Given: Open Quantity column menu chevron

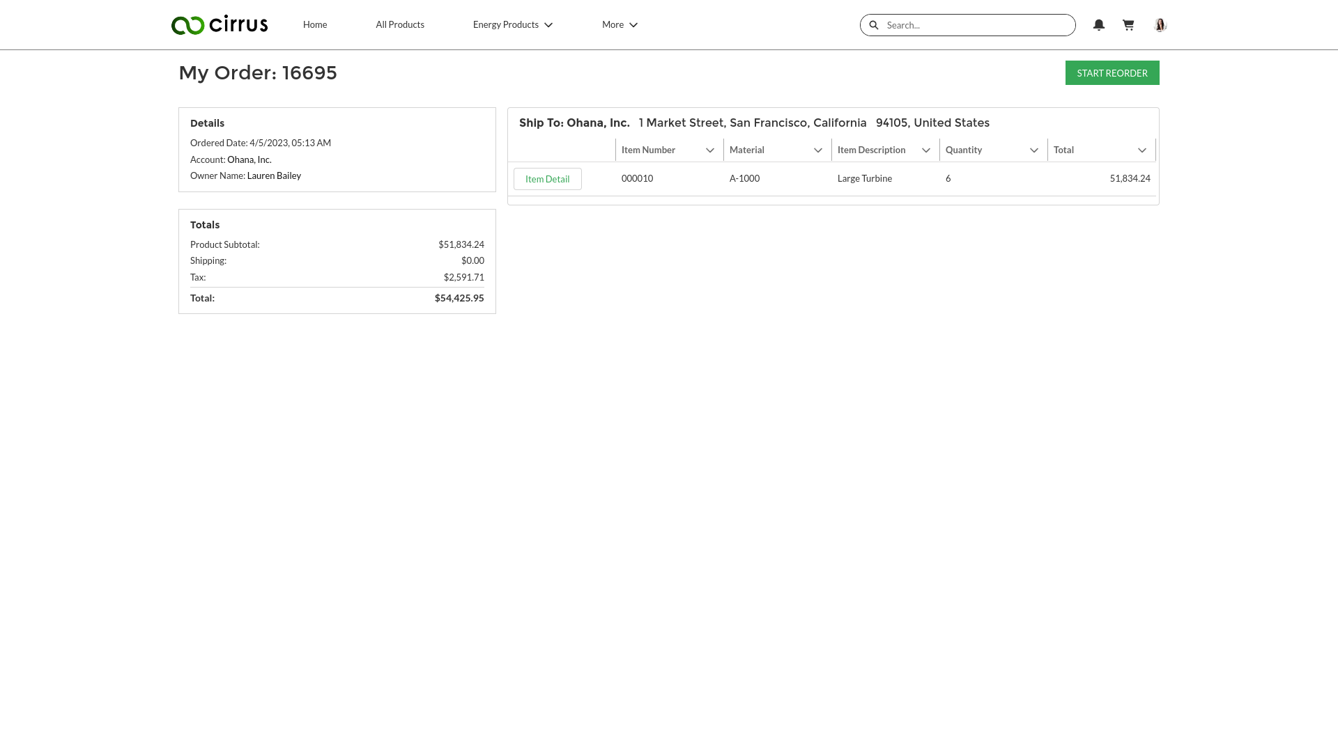Looking at the screenshot, I should point(1034,150).
